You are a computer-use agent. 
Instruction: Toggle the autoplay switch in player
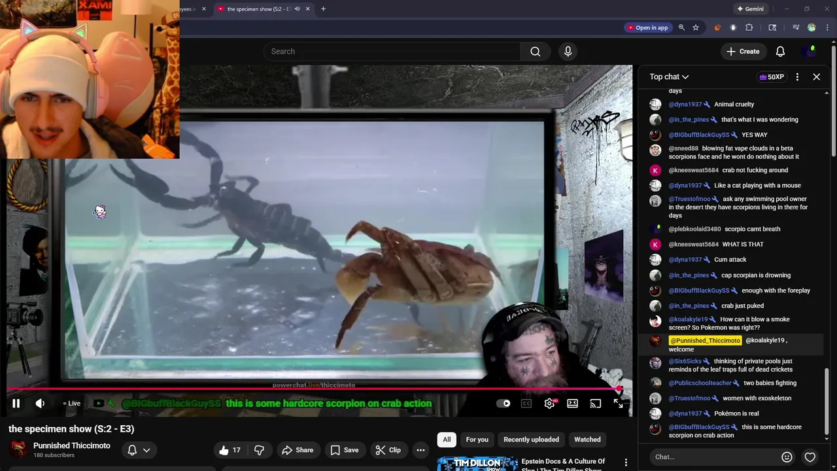point(504,404)
